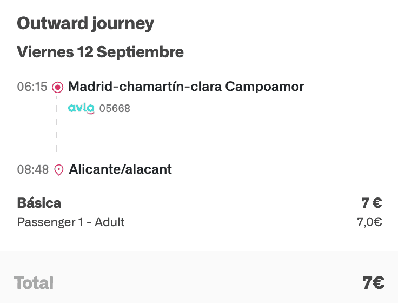This screenshot has height=303, width=398.
Task: Click the 7€ total amount
Action: 373,283
